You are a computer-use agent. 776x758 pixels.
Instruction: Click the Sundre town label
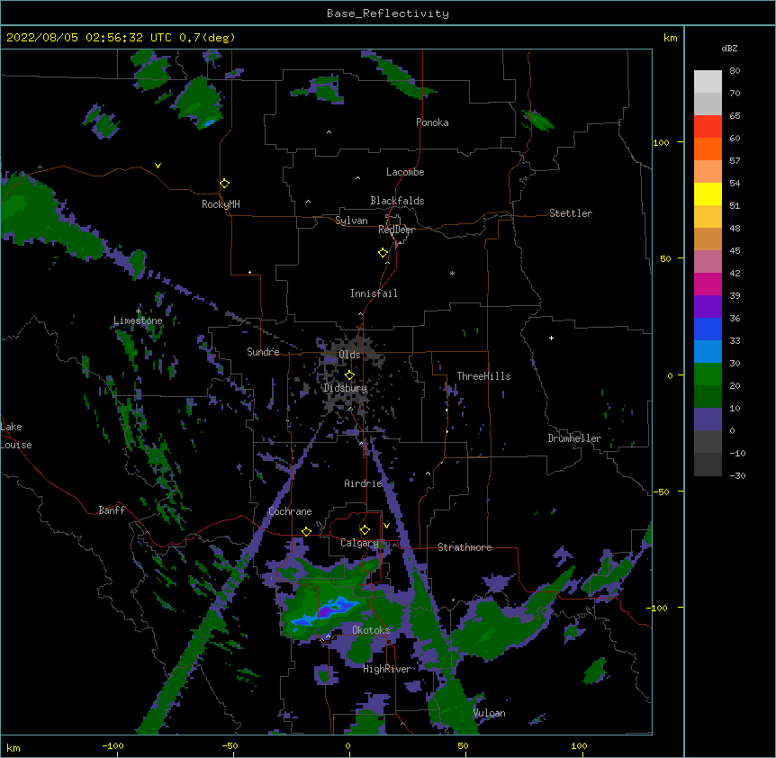(263, 352)
